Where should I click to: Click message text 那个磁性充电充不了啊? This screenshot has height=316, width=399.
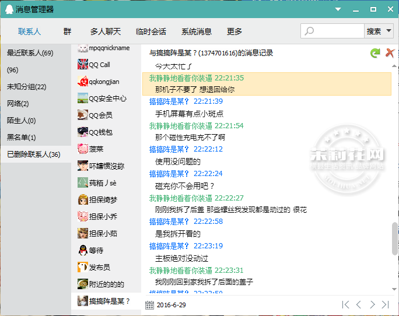tap(190, 138)
